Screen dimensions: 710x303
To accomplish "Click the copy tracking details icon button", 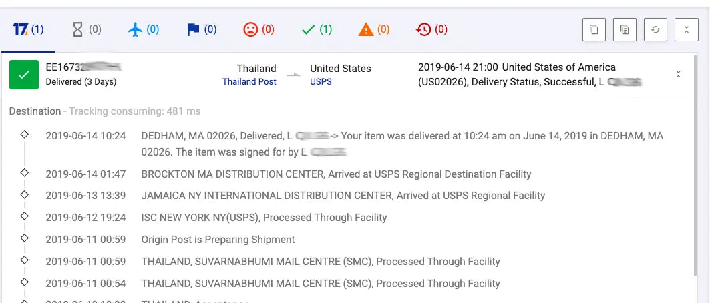I will pos(625,30).
